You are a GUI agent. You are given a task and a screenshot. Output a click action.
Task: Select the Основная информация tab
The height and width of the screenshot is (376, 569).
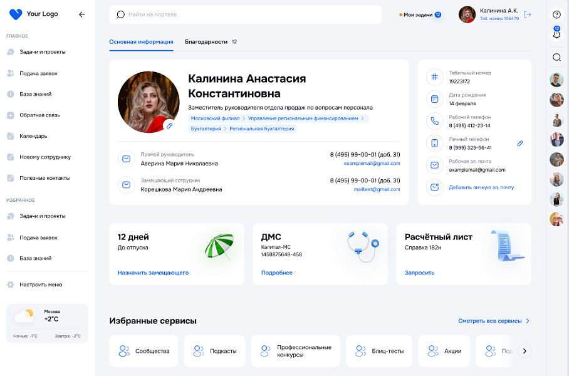tap(141, 41)
